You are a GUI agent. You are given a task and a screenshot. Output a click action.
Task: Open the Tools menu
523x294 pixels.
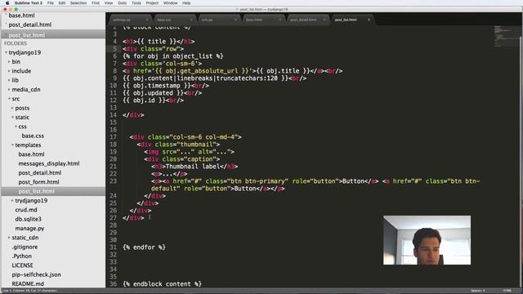point(136,3)
